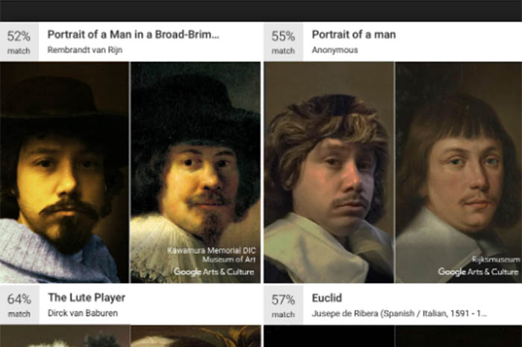
Task: Click the 52% match badge
Action: pyautogui.click(x=19, y=42)
